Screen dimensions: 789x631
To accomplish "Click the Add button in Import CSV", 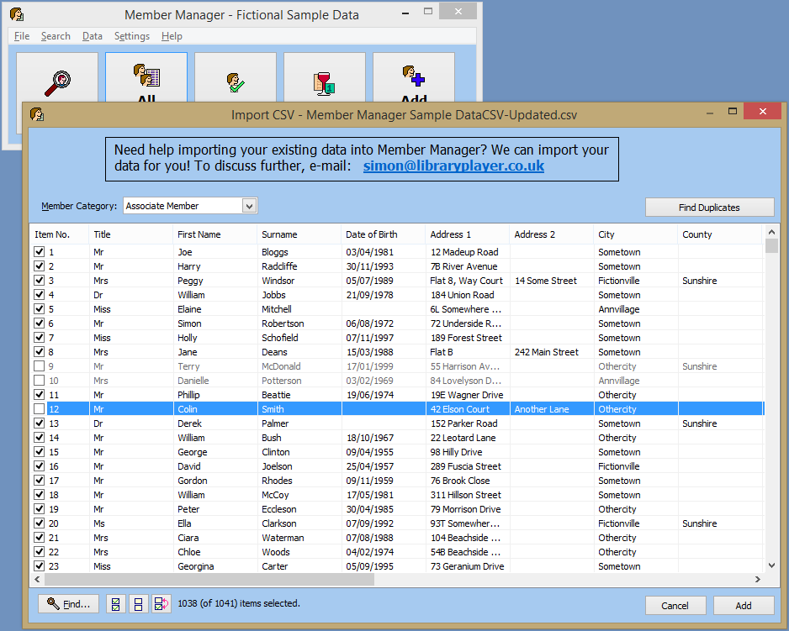I will pyautogui.click(x=744, y=605).
